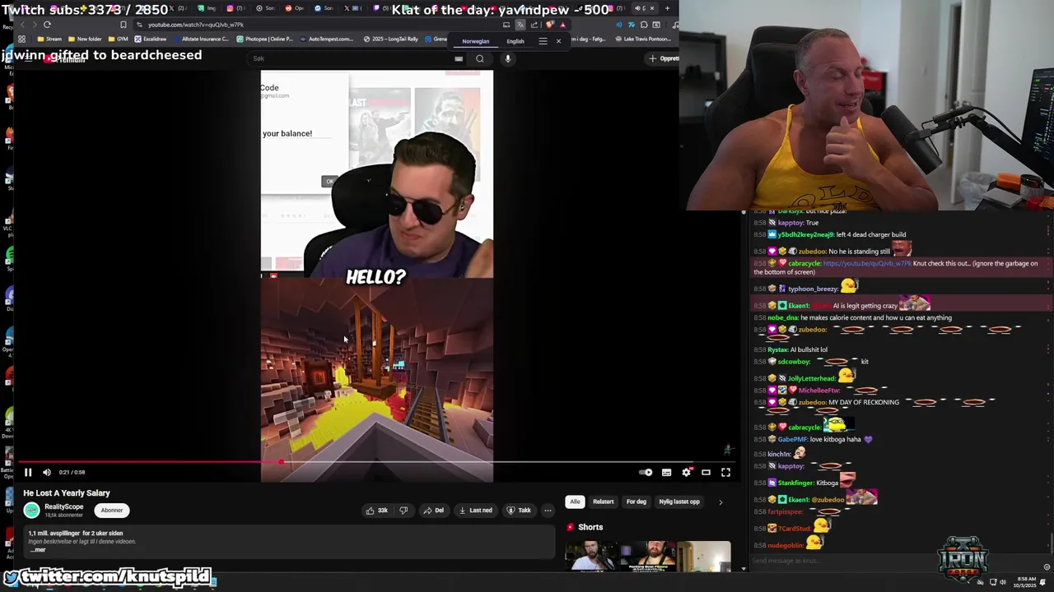Click username typhoon_breezy in chat
The image size is (1054, 592).
[x=813, y=289]
